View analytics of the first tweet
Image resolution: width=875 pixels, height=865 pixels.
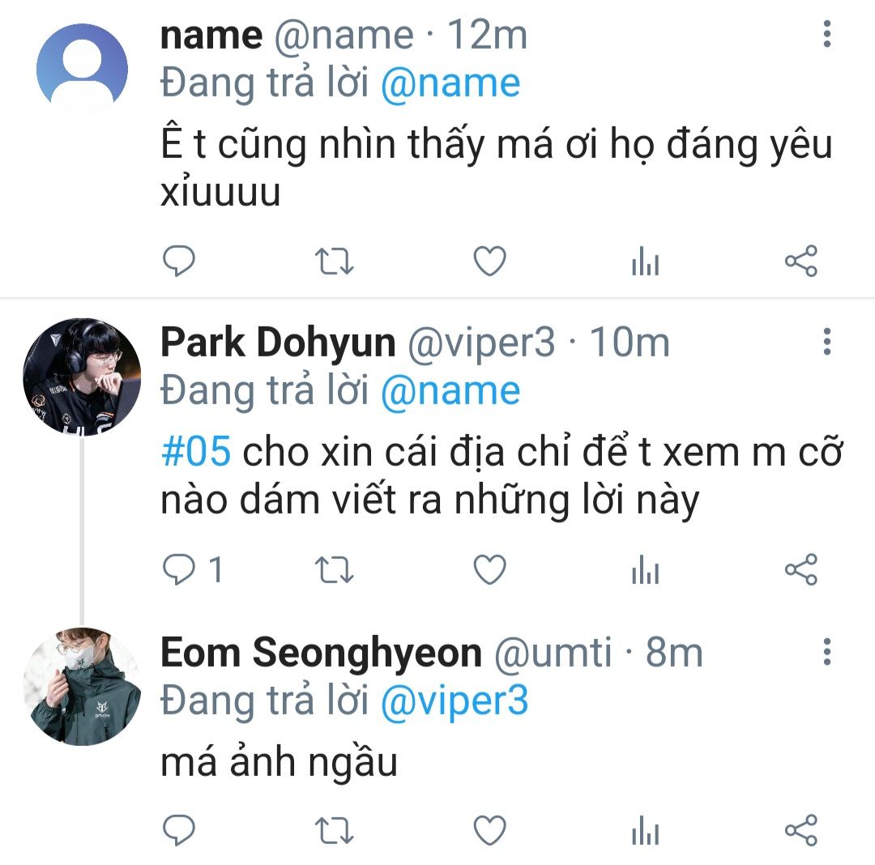(x=645, y=262)
